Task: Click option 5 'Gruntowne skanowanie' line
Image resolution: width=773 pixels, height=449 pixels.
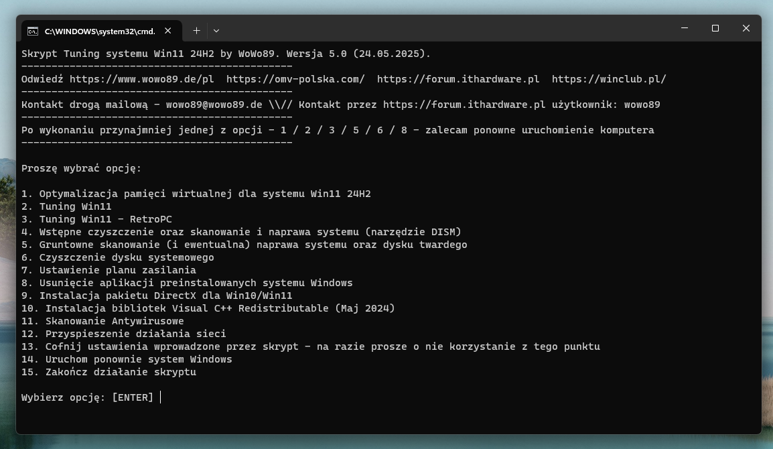Action: click(x=244, y=245)
